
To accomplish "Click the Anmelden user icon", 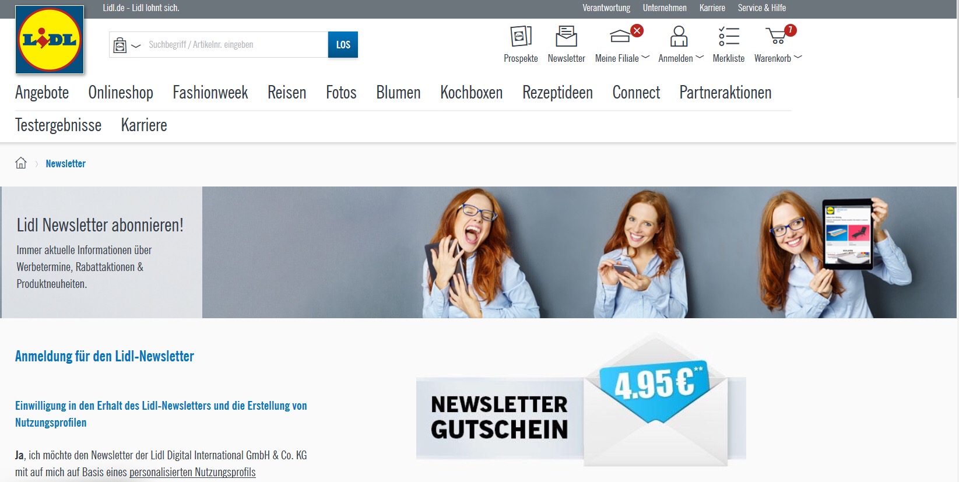I will pos(679,36).
